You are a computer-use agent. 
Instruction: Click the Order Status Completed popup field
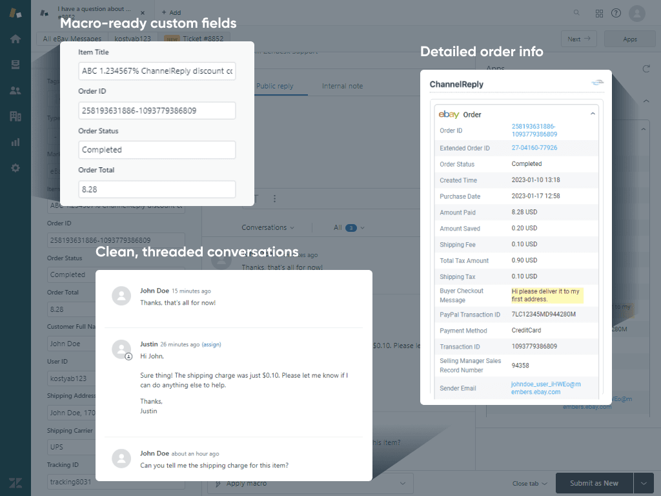point(157,150)
